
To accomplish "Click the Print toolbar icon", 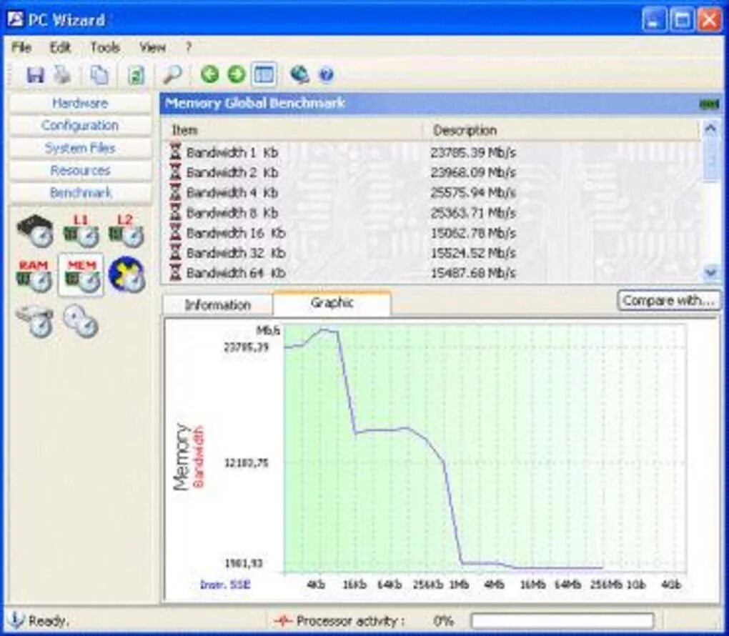I will (62, 74).
